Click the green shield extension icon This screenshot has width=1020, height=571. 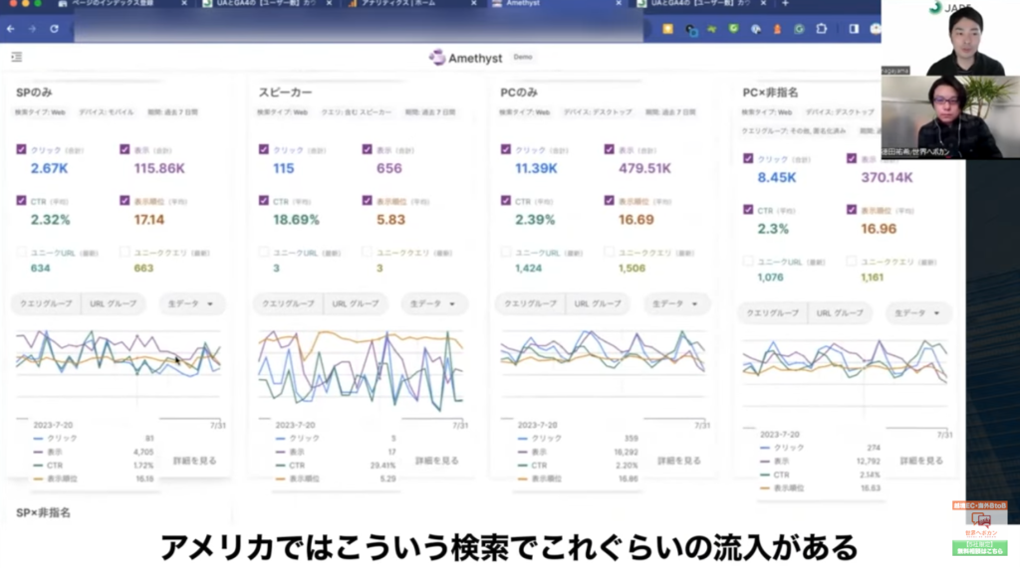[x=734, y=29]
